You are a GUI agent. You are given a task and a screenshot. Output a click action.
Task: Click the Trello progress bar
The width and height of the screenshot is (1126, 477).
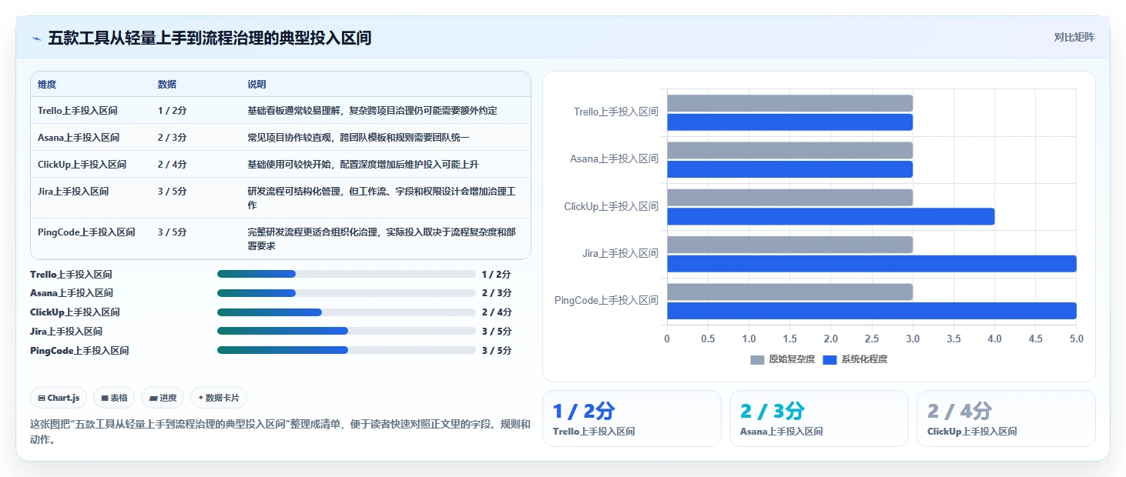pyautogui.click(x=347, y=274)
